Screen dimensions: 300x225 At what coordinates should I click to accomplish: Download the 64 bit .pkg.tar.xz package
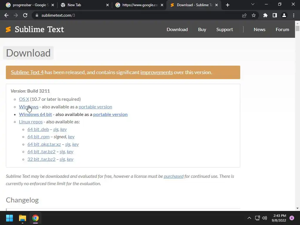pyautogui.click(x=44, y=144)
